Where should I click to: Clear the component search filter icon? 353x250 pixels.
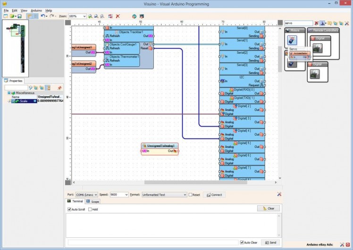(316, 23)
